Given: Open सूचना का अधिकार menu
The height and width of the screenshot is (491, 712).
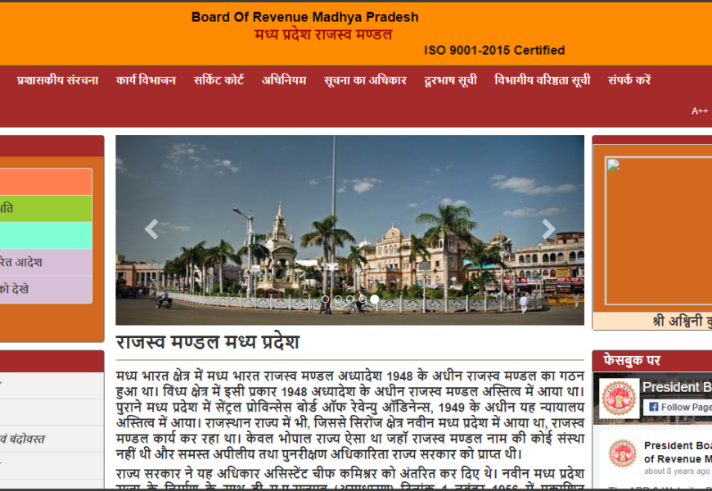Looking at the screenshot, I should [x=365, y=80].
